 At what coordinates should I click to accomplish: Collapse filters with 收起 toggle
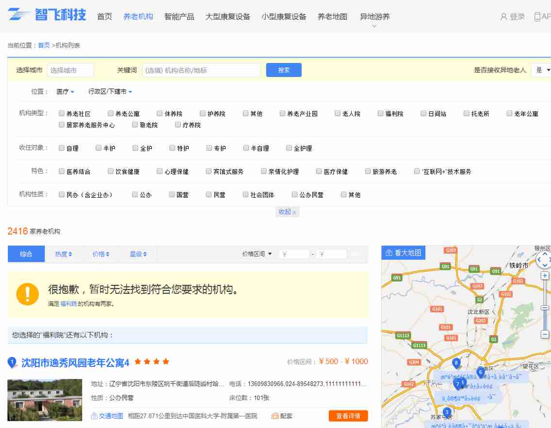coord(287,212)
